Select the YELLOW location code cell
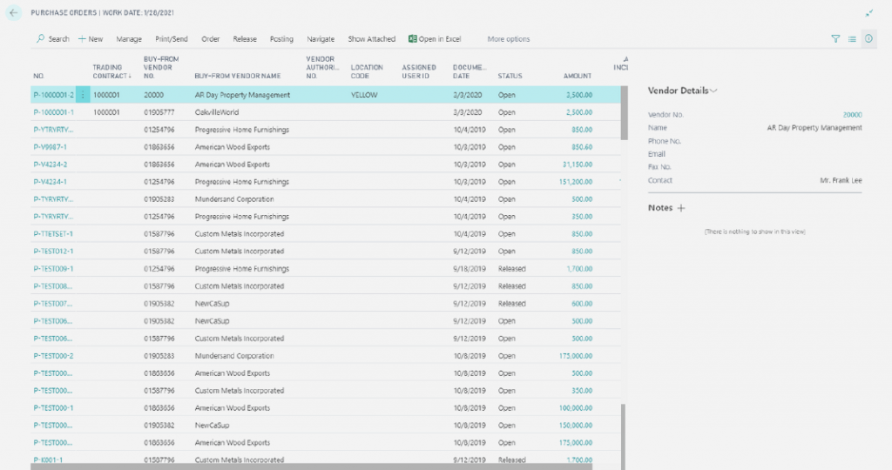Image resolution: width=892 pixels, height=470 pixels. point(364,95)
